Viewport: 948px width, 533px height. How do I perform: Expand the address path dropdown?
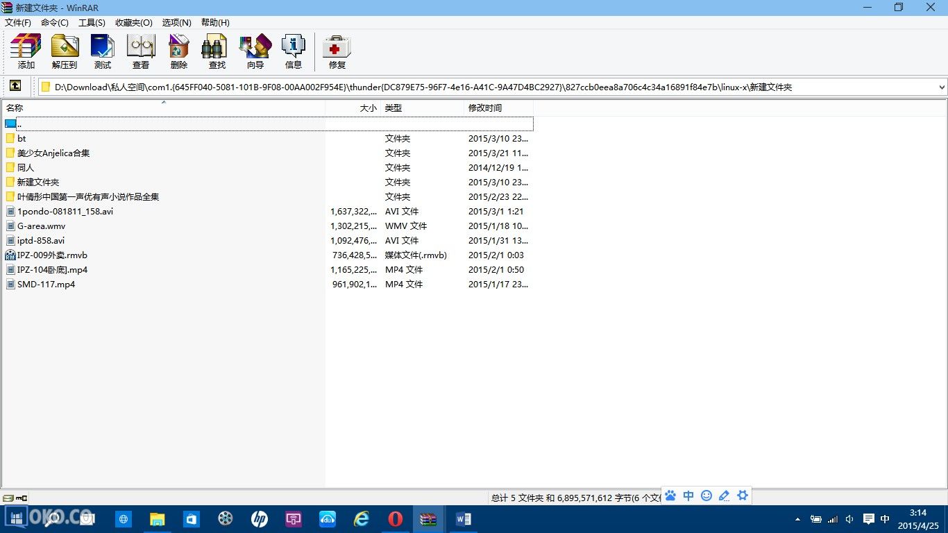(x=942, y=87)
